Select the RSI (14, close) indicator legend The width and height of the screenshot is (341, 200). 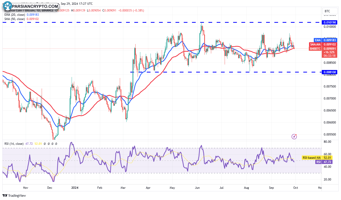[x=14, y=144]
